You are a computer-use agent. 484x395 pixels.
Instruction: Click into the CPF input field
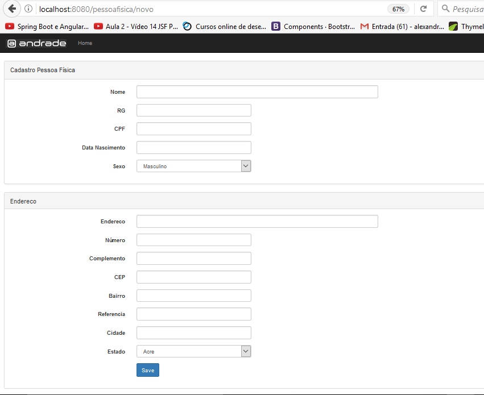pyautogui.click(x=194, y=129)
